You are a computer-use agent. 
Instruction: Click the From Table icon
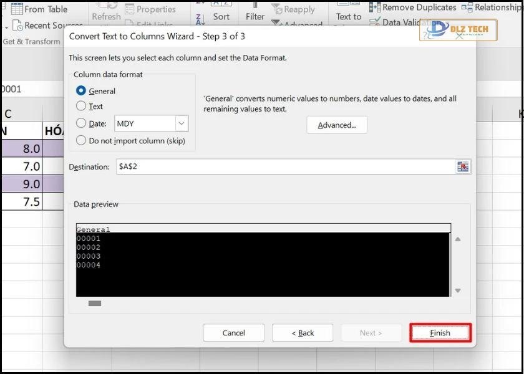pyautogui.click(x=16, y=9)
